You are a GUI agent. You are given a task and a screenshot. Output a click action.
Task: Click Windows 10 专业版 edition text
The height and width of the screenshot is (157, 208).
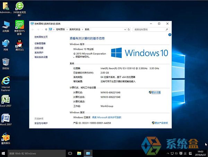coord(84,49)
